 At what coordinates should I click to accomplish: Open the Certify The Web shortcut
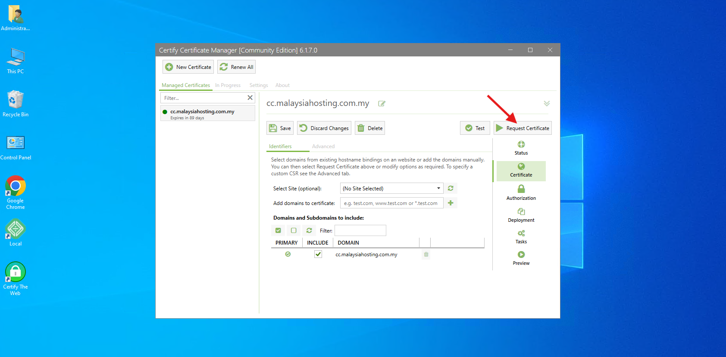(16, 279)
